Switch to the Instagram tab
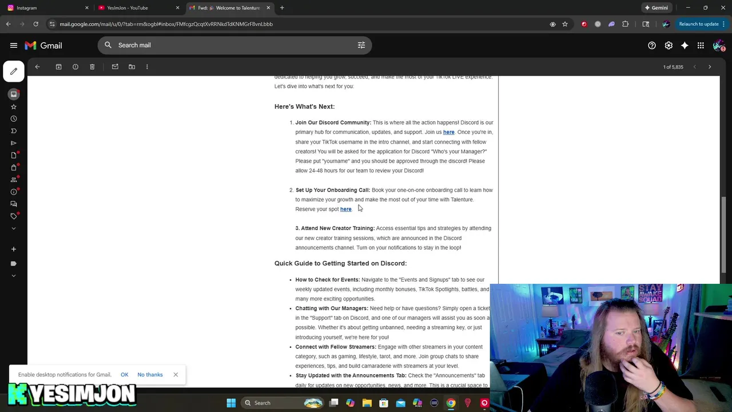732x412 pixels. (x=46, y=8)
